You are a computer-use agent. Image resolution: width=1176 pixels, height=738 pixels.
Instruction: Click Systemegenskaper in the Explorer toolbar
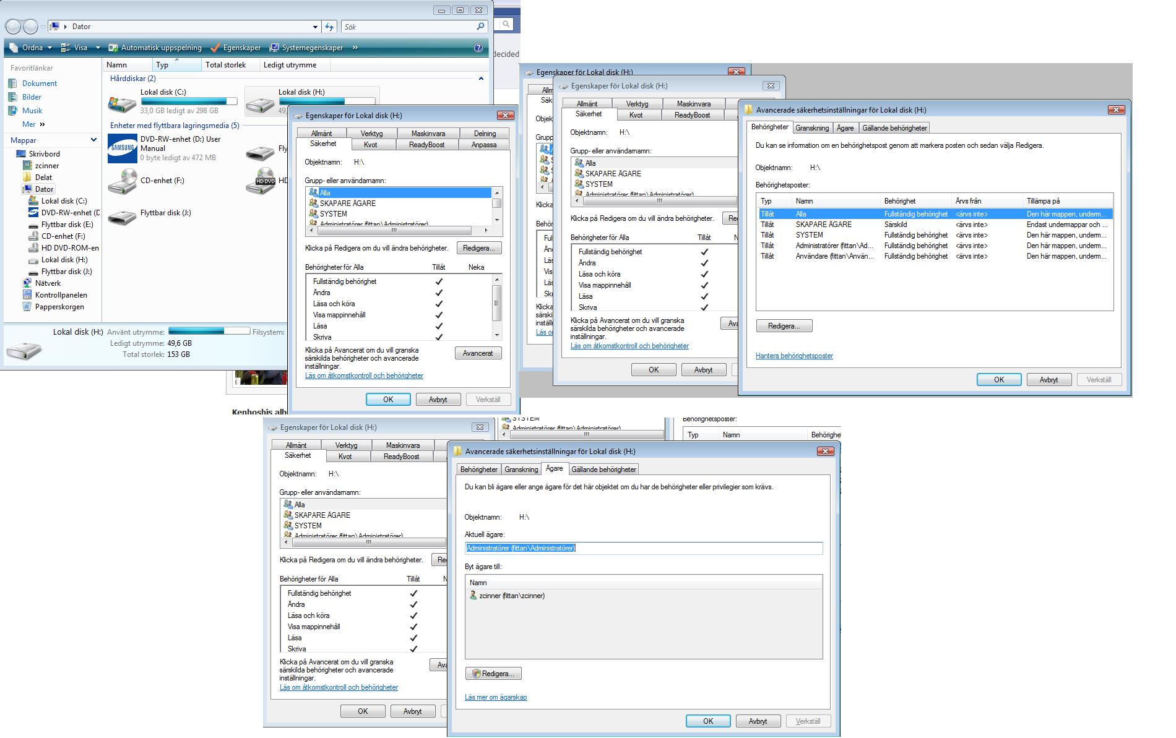pos(306,48)
